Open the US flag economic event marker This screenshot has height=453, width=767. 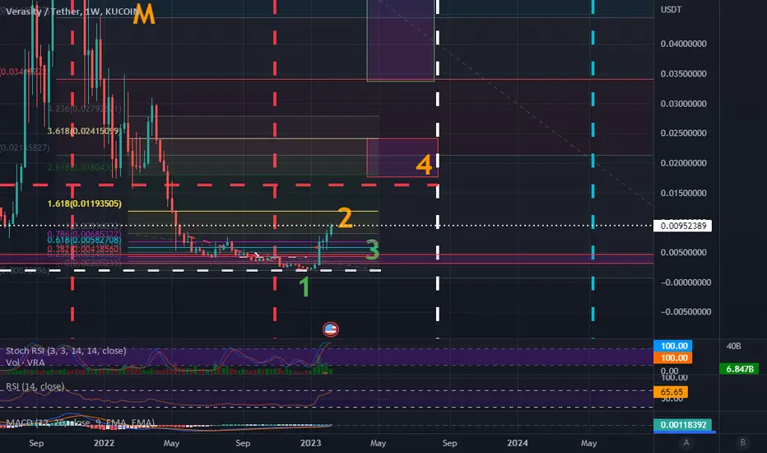pyautogui.click(x=331, y=329)
